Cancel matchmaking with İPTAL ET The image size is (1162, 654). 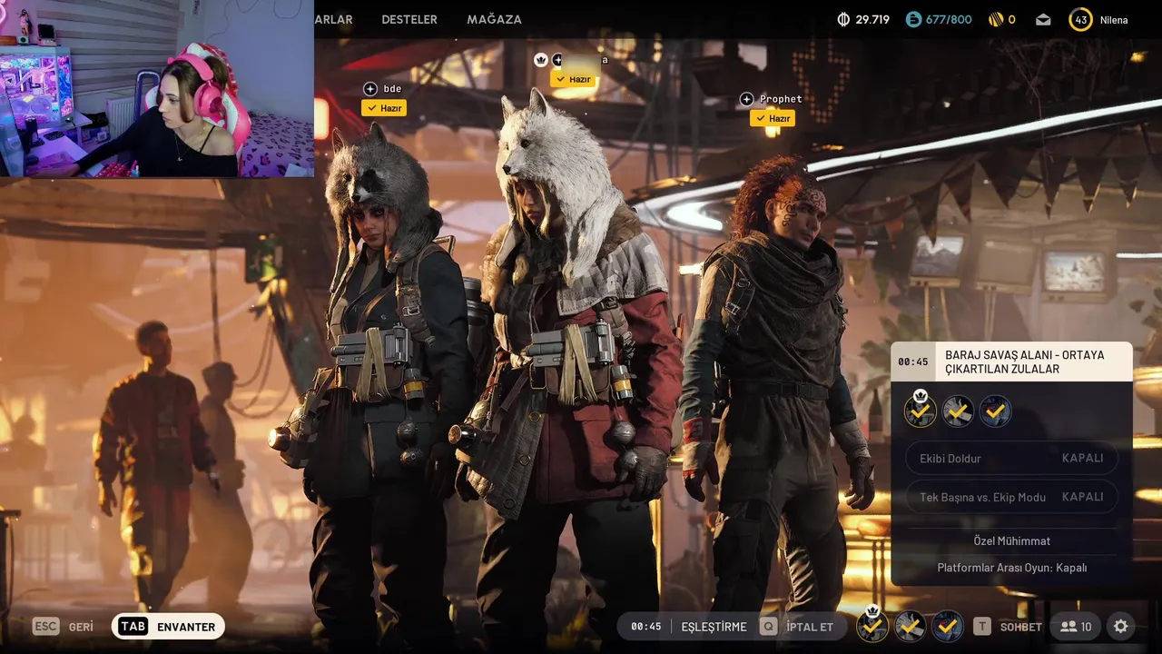click(x=810, y=627)
